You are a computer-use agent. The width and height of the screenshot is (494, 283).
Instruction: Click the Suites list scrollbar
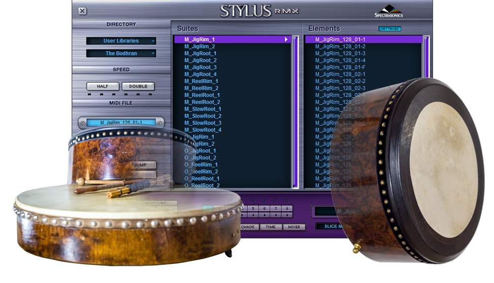tap(295, 112)
